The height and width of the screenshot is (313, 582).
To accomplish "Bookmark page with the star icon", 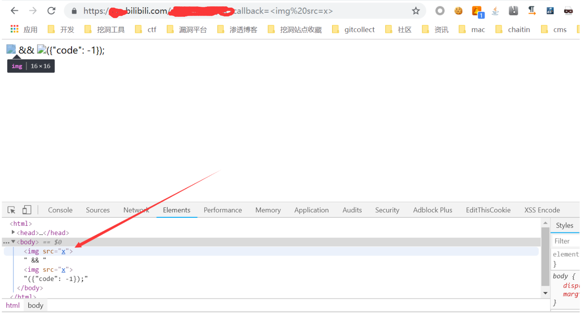I will point(416,11).
